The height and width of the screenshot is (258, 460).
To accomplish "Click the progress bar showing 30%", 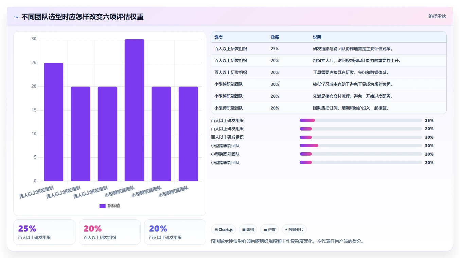I will click(x=361, y=146).
